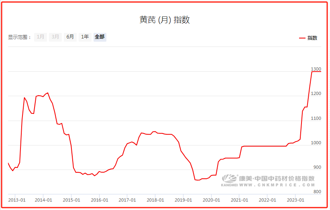
Task: Click the 2017-01 x-axis label
Action: coord(127,200)
